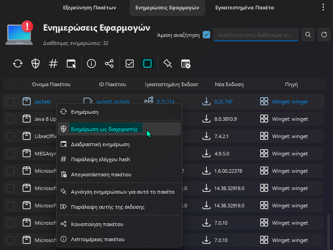Click the toolbar select all checkmark icon

[x=130, y=63]
